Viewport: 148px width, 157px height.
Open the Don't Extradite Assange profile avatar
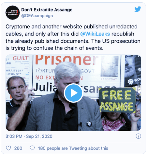pyautogui.click(x=13, y=13)
